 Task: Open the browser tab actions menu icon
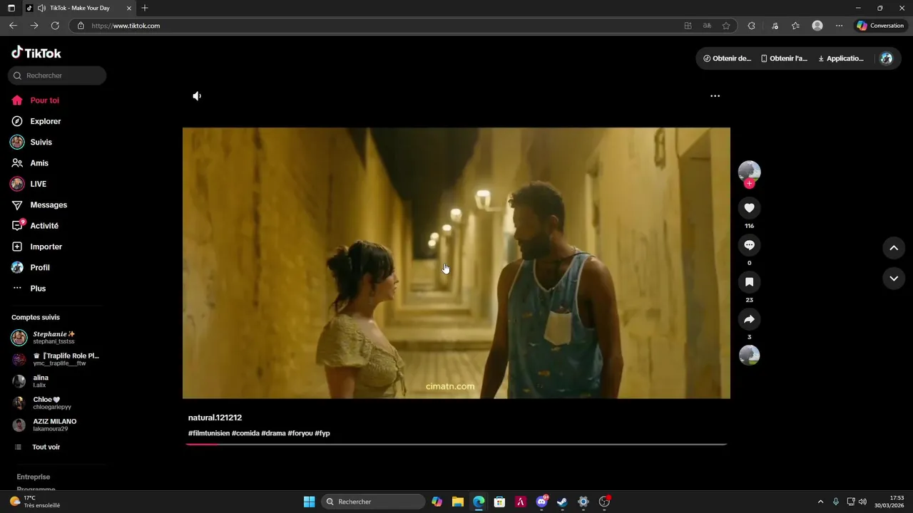click(x=11, y=8)
